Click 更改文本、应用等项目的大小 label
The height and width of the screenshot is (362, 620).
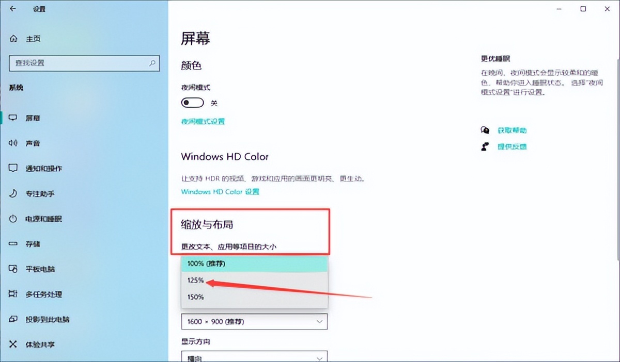tap(228, 246)
